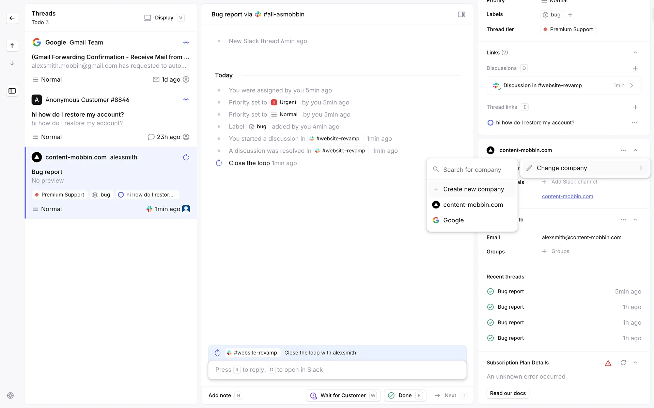Collapse the Subscription Plan Details section
This screenshot has width=654, height=408.
click(x=635, y=363)
